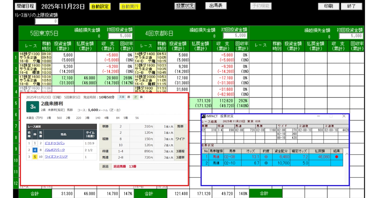
Task: Select Kyoto race 2 cell 13頭ダ1800
Action: (145, 69)
